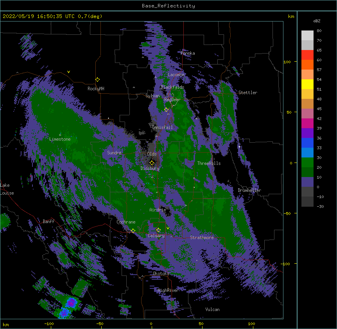Select the lightest grey swatch below 80
337x329 pixels.
pos(307,35)
